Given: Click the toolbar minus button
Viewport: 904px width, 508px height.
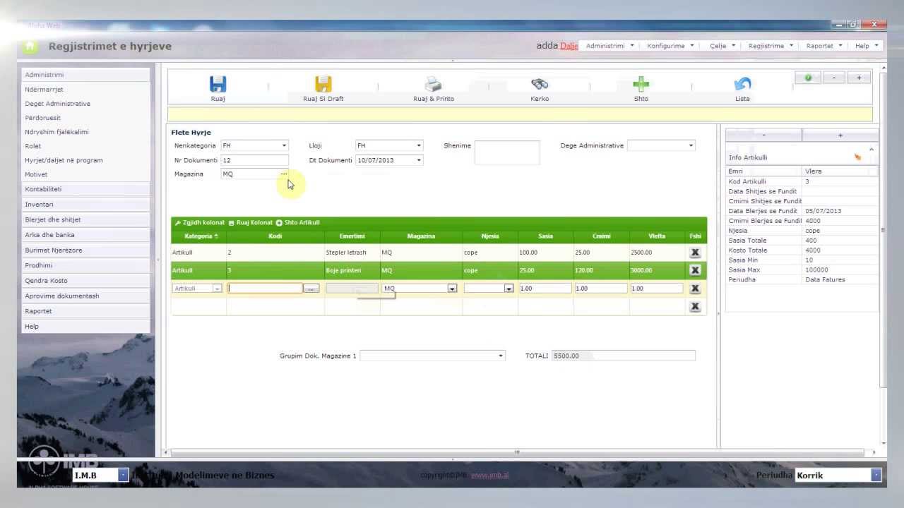Looking at the screenshot, I should [833, 78].
